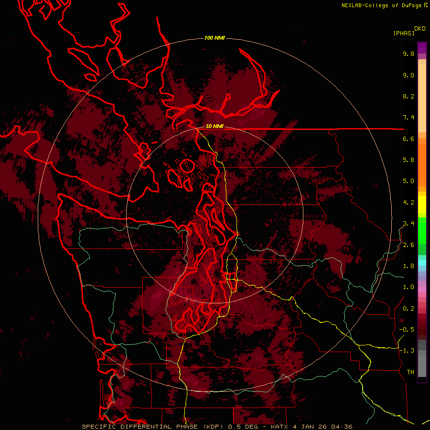Click the -1.3 scale value
Image resolution: width=430 pixels, height=430 pixels.
(x=407, y=351)
